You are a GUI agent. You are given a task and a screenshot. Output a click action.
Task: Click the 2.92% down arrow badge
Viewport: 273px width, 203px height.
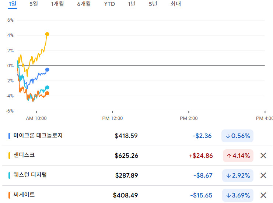(x=238, y=175)
